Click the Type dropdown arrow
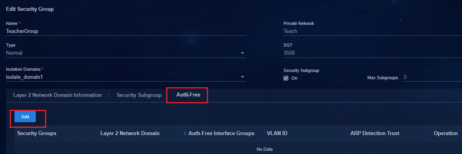 coord(243,53)
